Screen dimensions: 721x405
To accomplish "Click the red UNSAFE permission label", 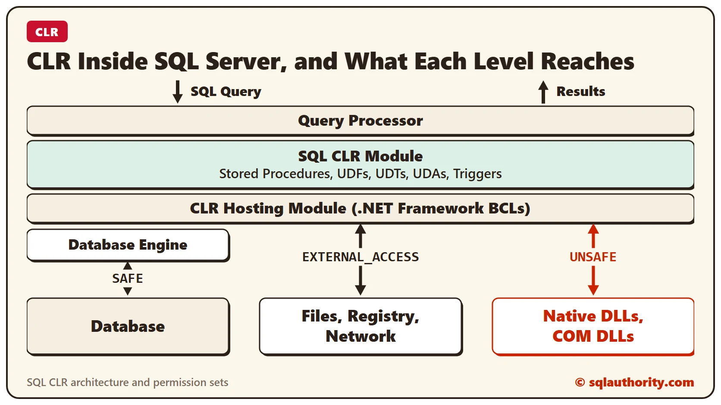I will [x=593, y=257].
